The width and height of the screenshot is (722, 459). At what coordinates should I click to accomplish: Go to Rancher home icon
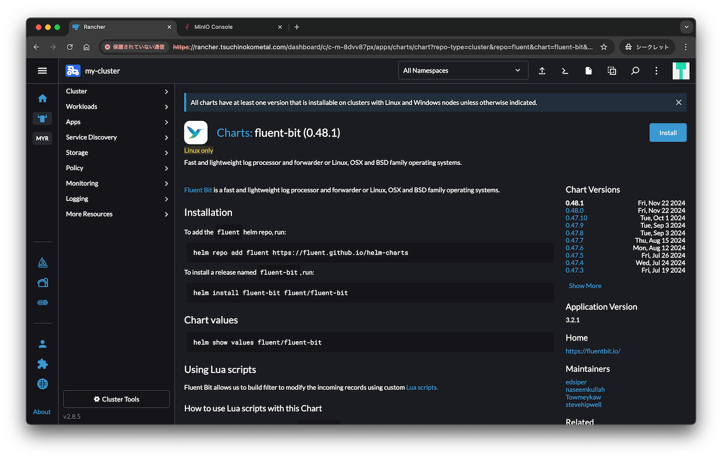(x=42, y=98)
